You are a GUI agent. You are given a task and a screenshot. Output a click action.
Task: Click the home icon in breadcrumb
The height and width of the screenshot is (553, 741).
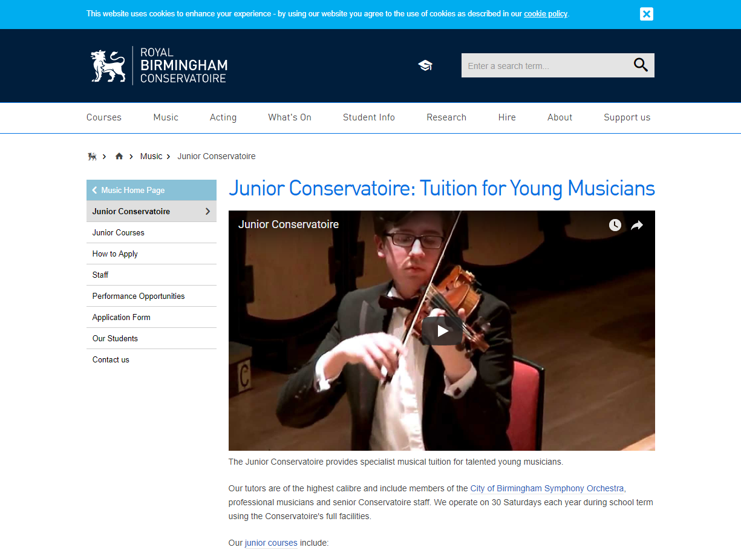pyautogui.click(x=119, y=156)
